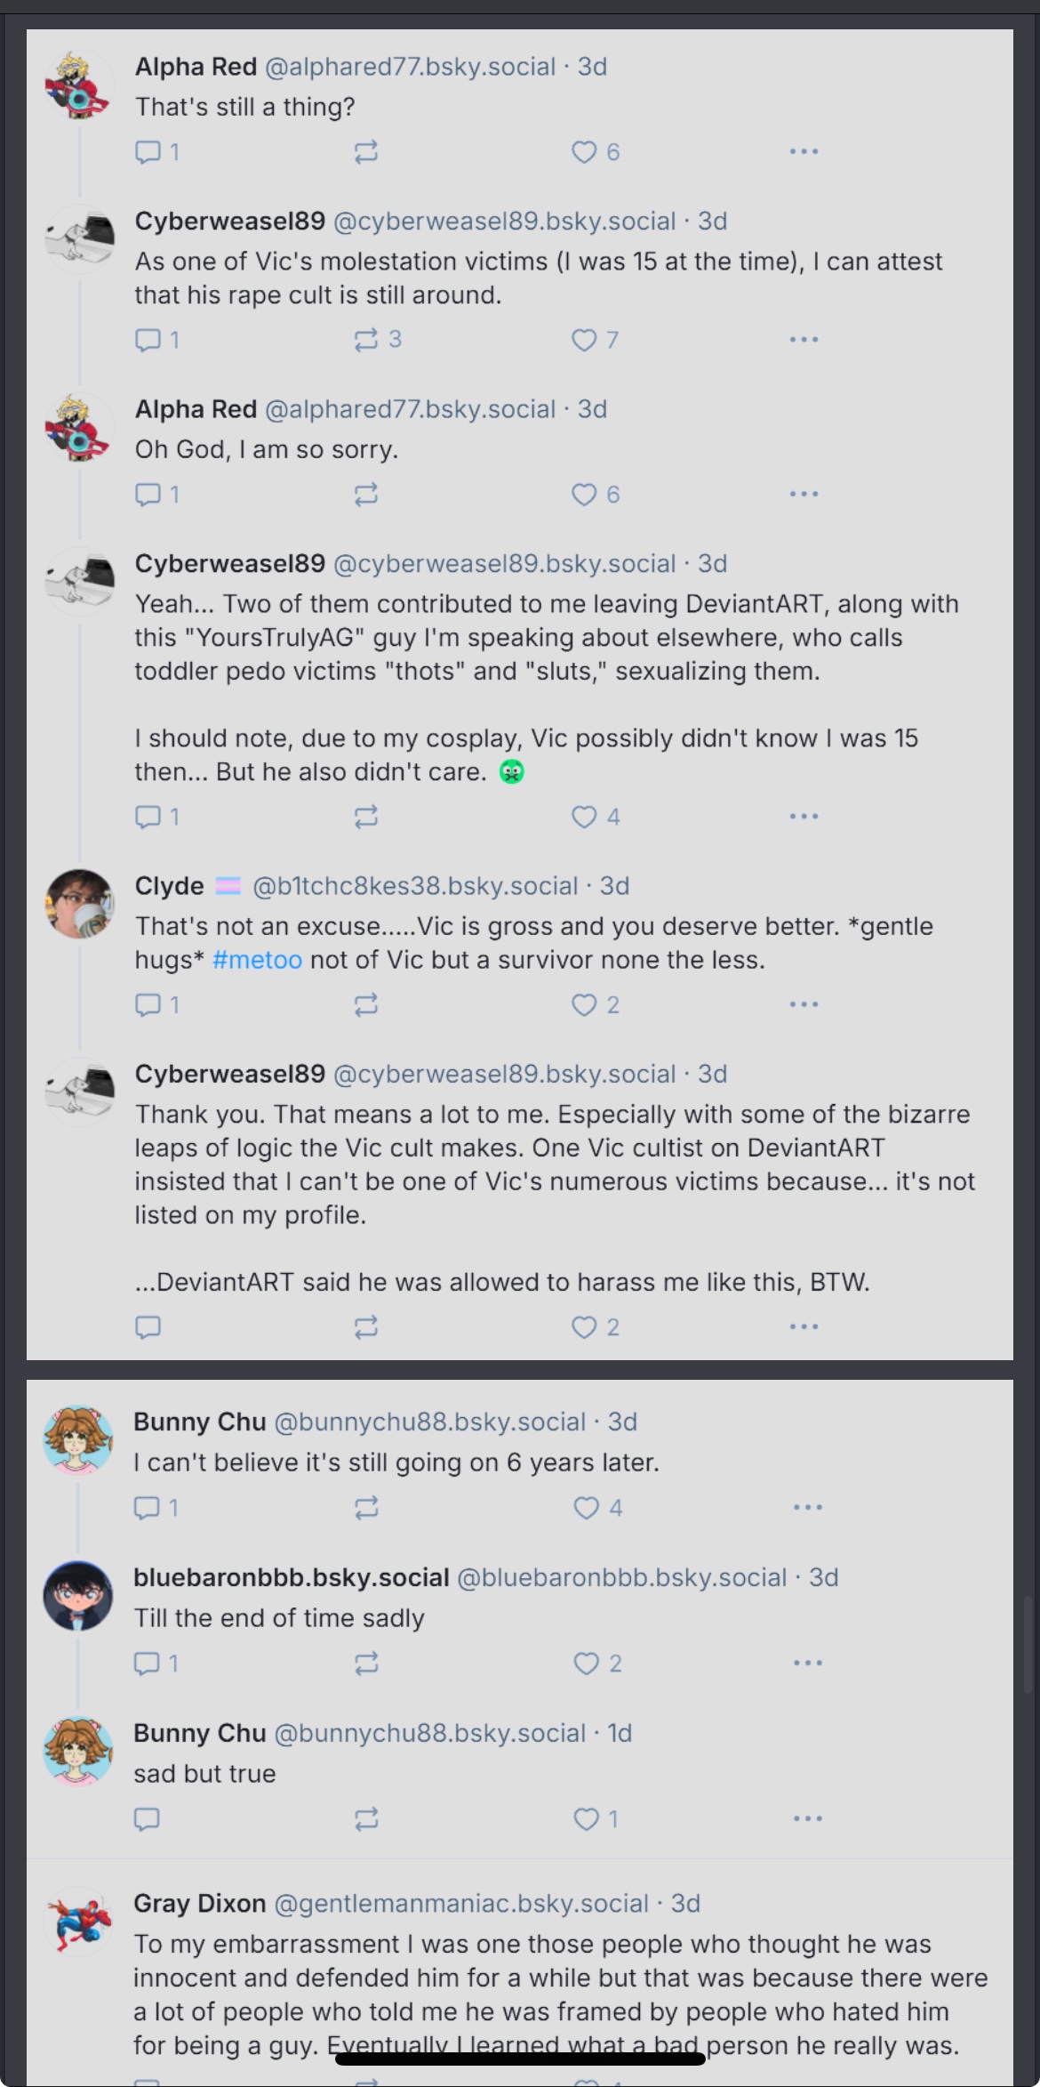Repost Bunny Chu's "6 years later" post
Screen dimensions: 1040x2087
coord(366,1508)
